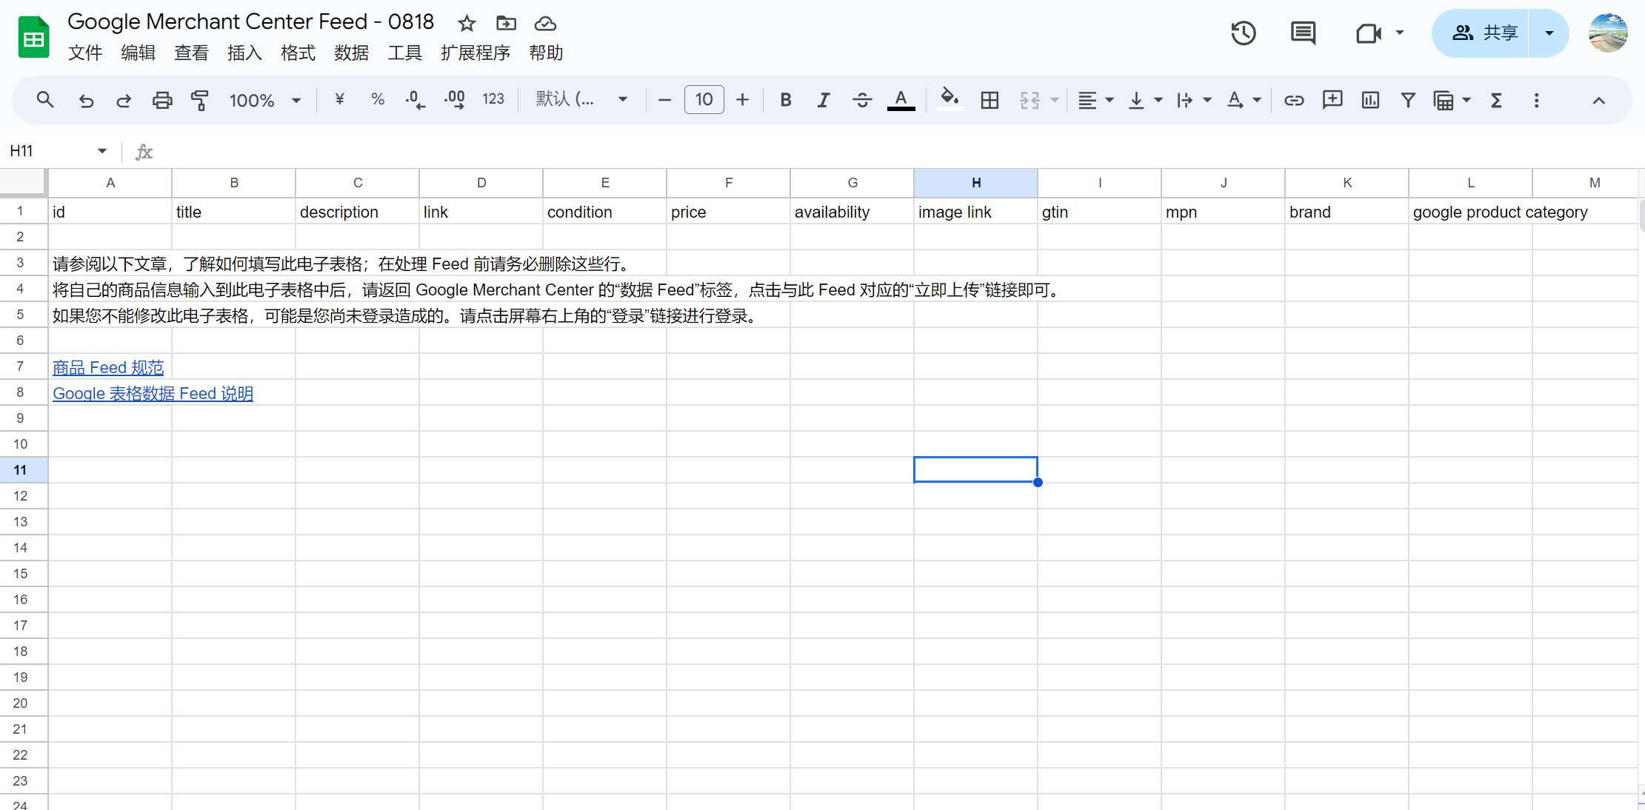Image resolution: width=1645 pixels, height=810 pixels.
Task: Click the redo arrow icon
Action: [124, 100]
